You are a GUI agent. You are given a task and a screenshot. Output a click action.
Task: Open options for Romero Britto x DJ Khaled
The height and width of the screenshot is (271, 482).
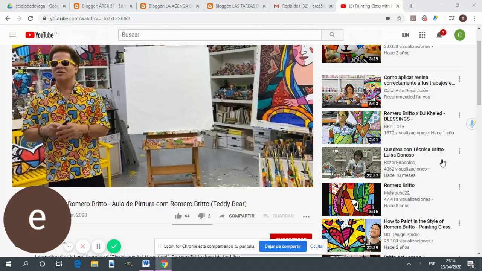(x=459, y=115)
